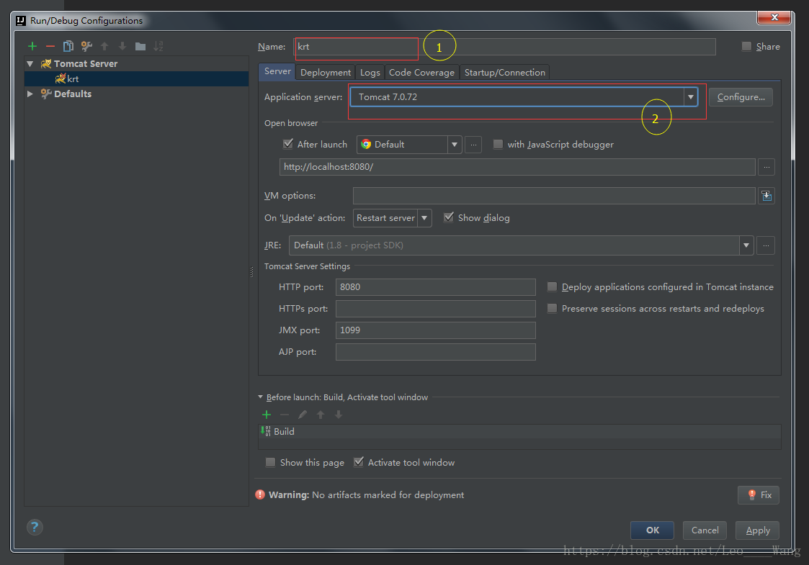This screenshot has width=809, height=565.
Task: Enable Preserve sessions across restarts checkbox
Action: click(552, 308)
